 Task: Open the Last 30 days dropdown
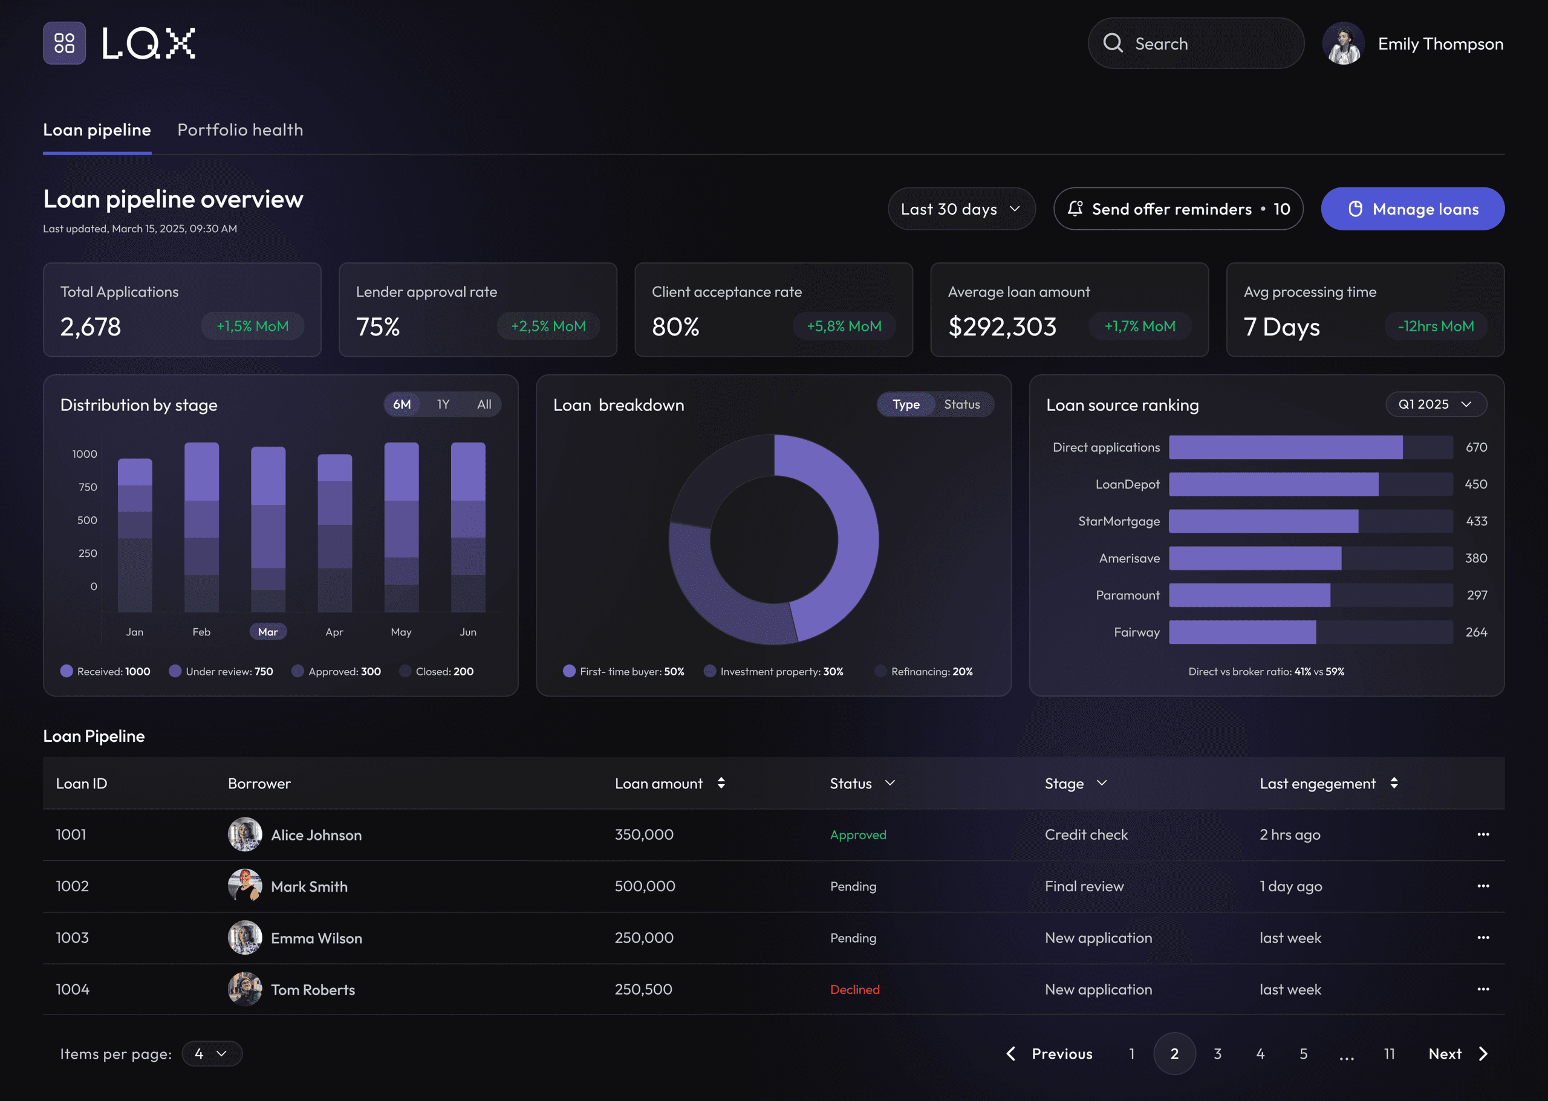click(961, 209)
